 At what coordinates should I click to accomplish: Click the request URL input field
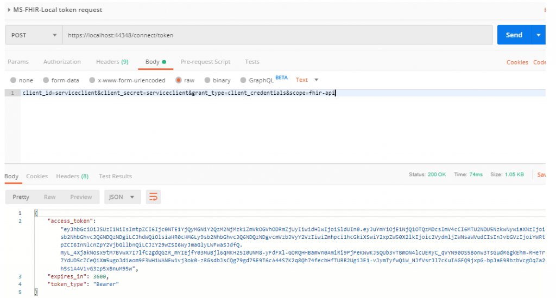(277, 35)
